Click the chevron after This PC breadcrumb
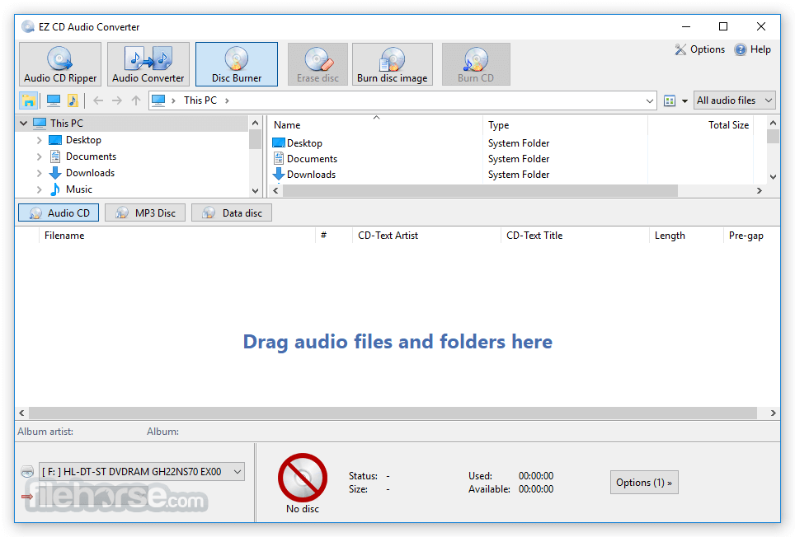This screenshot has width=795, height=537. [x=227, y=100]
